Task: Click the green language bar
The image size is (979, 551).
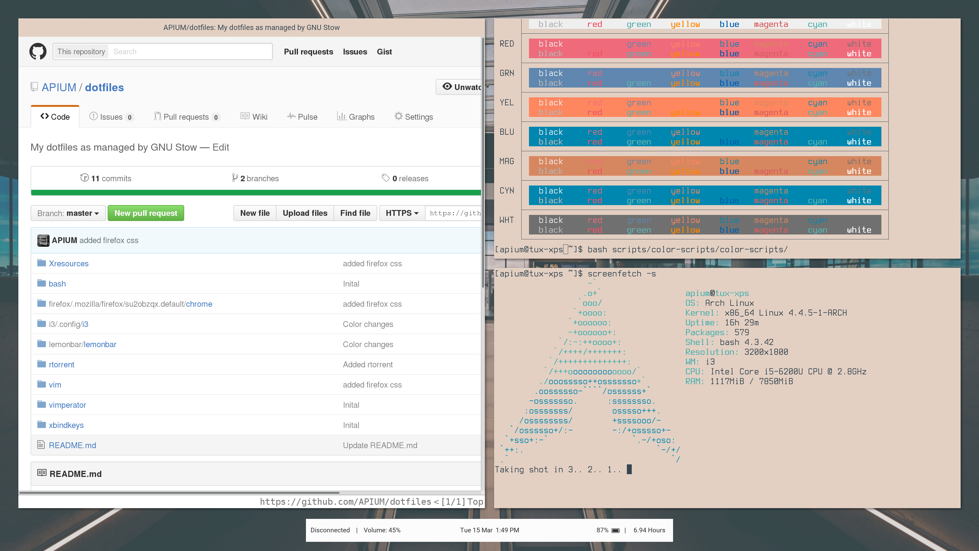Action: 255,193
